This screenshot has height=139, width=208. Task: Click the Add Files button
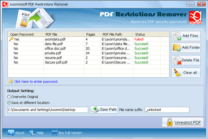coord(186,36)
